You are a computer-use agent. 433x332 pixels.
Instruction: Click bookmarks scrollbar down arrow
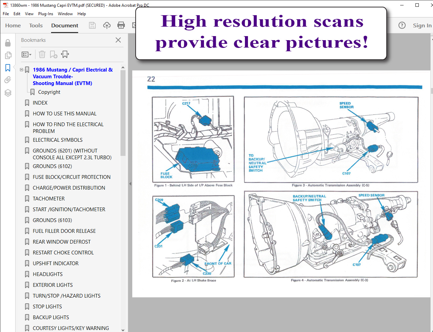[123, 330]
